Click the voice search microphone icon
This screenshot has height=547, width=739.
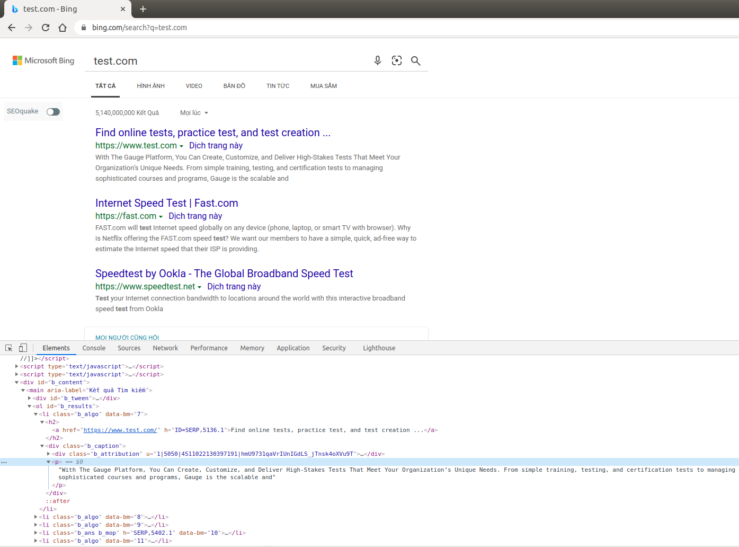pos(377,60)
